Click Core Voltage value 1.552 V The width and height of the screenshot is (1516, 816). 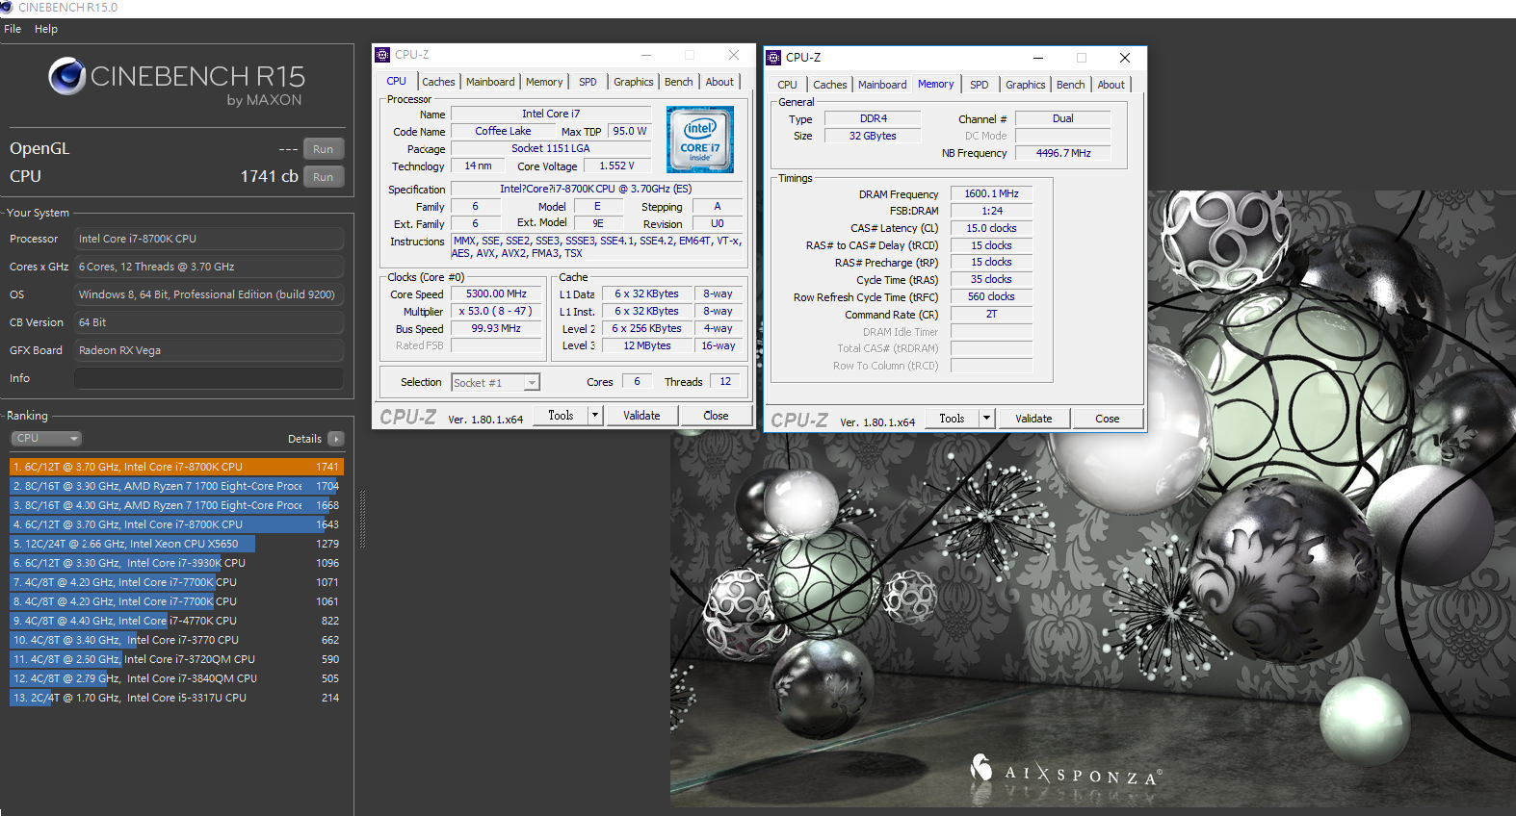coord(616,166)
